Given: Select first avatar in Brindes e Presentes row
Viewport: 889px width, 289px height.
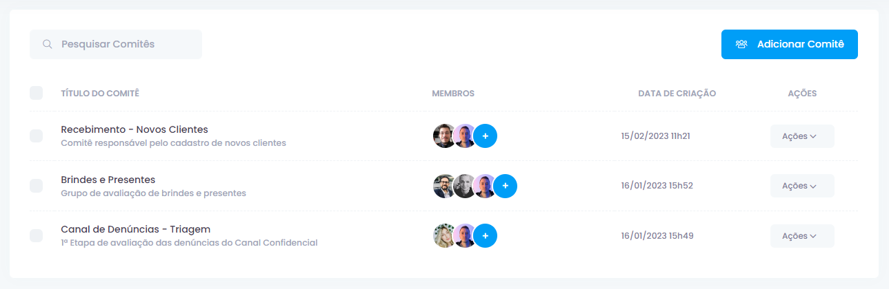Looking at the screenshot, I should 445,186.
